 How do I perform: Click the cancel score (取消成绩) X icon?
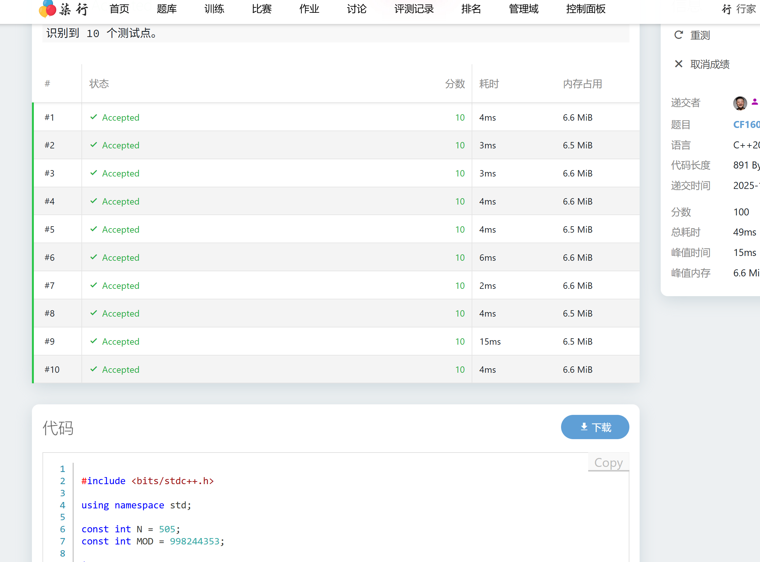pos(678,64)
